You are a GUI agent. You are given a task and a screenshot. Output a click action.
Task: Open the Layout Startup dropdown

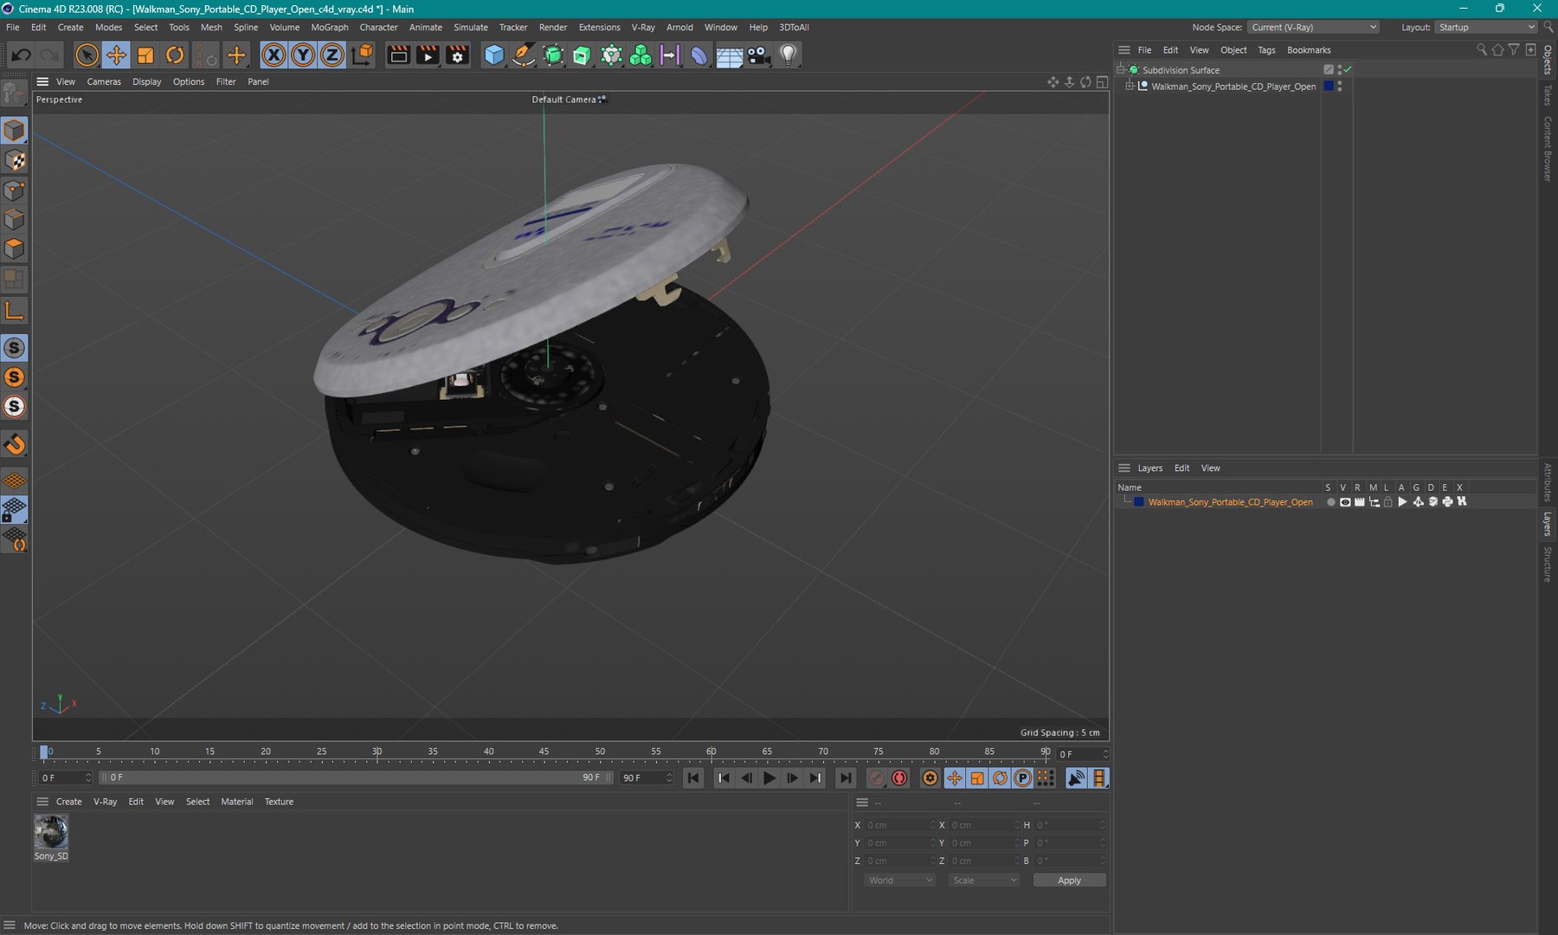(1486, 27)
